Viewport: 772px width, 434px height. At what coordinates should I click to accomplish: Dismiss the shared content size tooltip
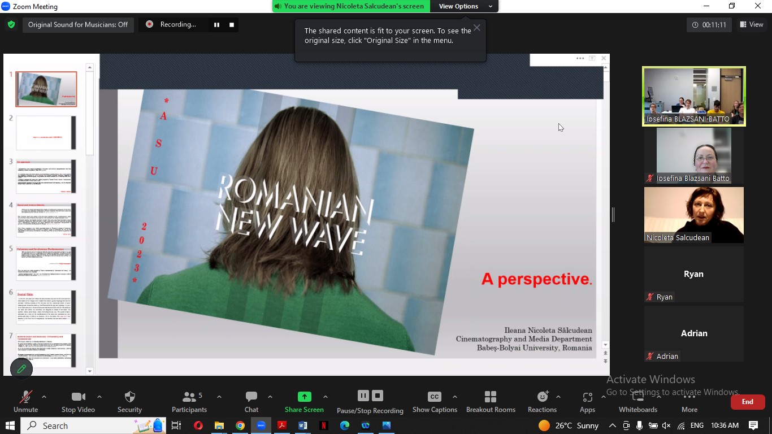pos(477,27)
